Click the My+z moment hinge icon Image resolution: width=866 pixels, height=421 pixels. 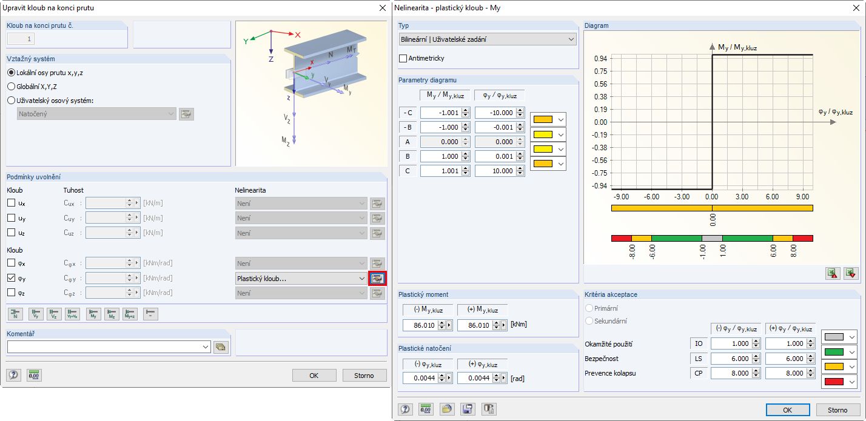[130, 314]
